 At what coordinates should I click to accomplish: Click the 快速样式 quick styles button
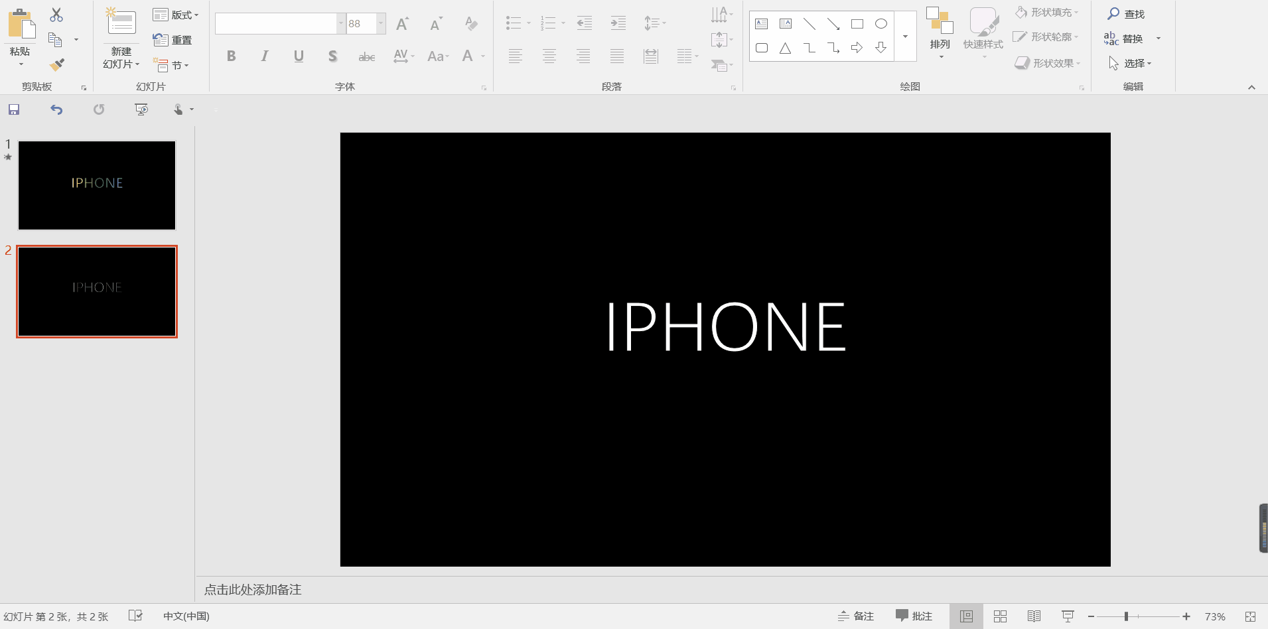983,32
